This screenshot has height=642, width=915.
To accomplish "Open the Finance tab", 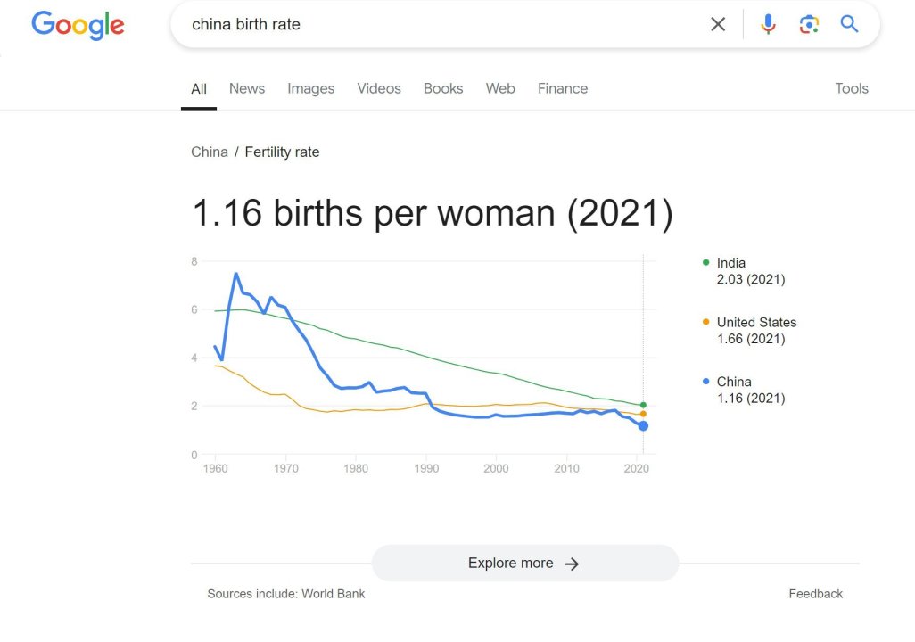I will (563, 88).
